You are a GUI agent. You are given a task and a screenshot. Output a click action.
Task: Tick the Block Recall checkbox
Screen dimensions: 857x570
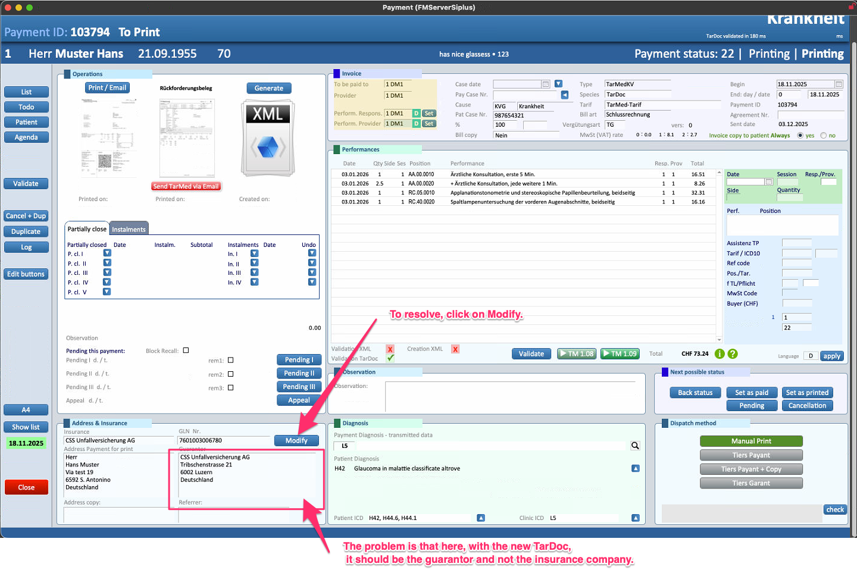click(186, 350)
